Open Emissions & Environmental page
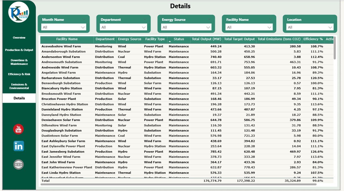This screenshot has height=191, width=344. coord(19,86)
